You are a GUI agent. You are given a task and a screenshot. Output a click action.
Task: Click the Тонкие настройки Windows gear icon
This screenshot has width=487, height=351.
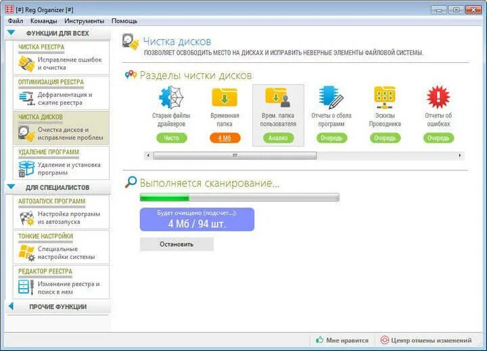pos(26,253)
